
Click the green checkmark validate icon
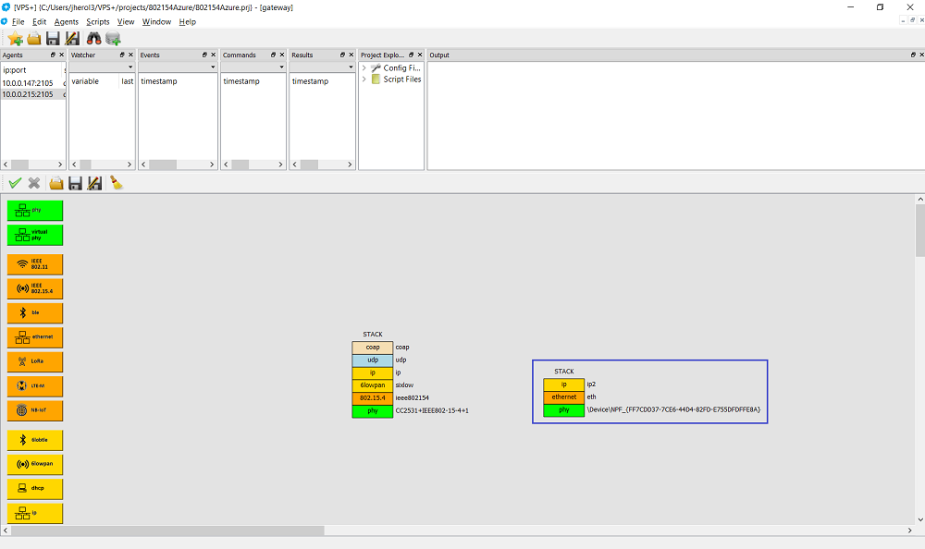15,183
